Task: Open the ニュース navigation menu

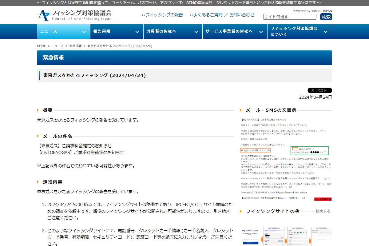Action: point(63,32)
